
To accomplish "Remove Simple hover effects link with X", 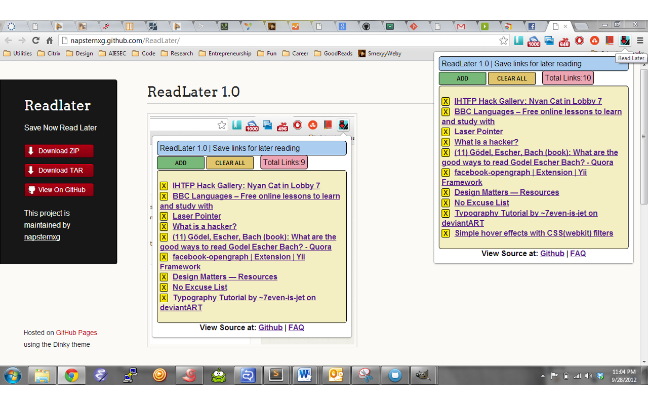I will (x=445, y=233).
